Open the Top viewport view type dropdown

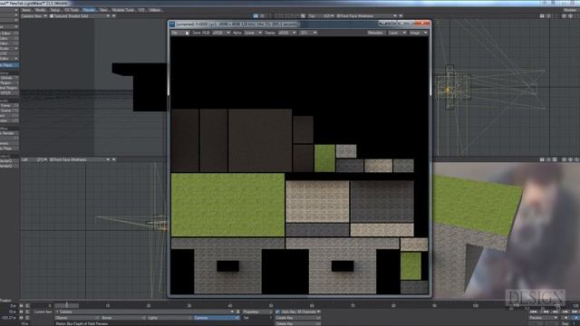coord(321,16)
